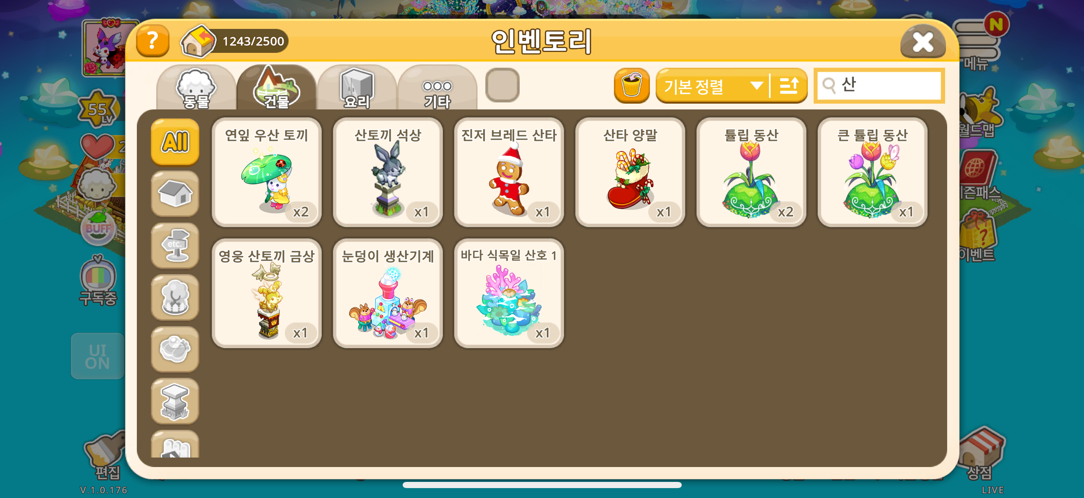The image size is (1084, 498).
Task: Toggle the sort order direction button
Action: tap(789, 85)
